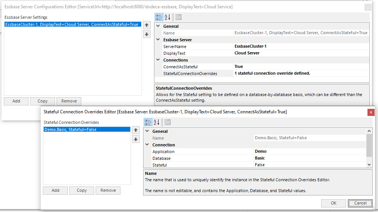The width and height of the screenshot is (378, 212).
Task: Remove the selected Essbase server setting
Action: click(69, 101)
